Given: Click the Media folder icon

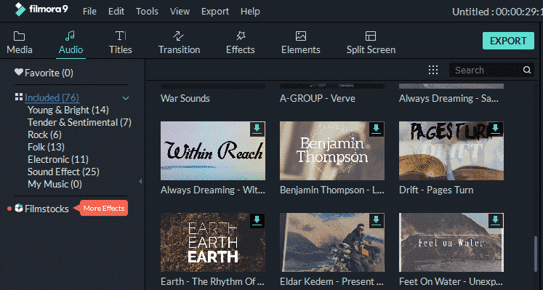Looking at the screenshot, I should 19,36.
